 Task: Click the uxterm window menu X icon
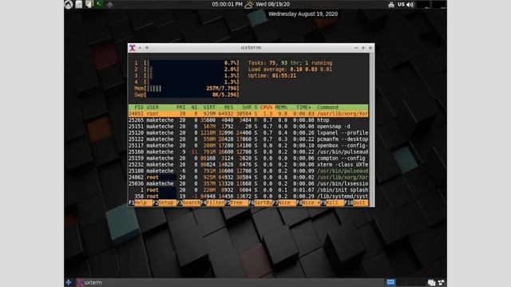[x=133, y=48]
